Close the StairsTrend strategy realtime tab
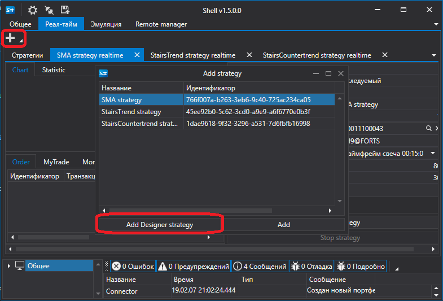The width and height of the screenshot is (443, 301). pos(249,55)
